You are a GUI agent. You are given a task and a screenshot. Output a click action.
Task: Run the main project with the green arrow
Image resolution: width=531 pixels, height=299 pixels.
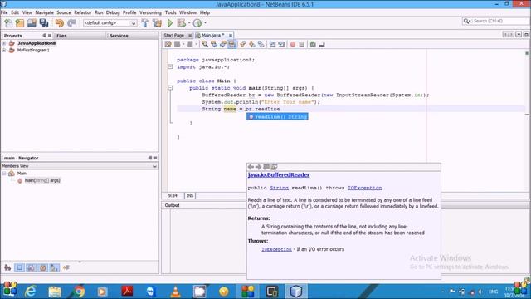(170, 23)
